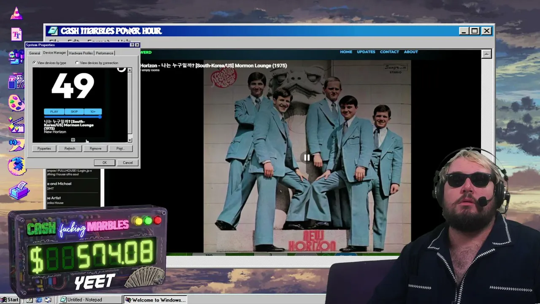Select View devices by connection radio button

pos(77,62)
